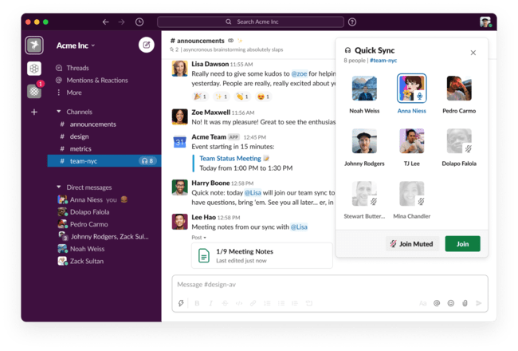Collapse the Direct messages section
This screenshot has height=351, width=518.
point(59,187)
